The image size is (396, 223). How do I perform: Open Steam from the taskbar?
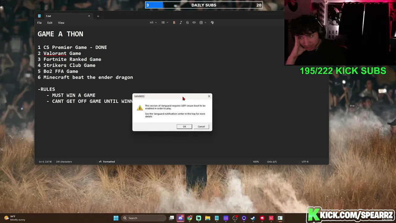[x=253, y=218]
